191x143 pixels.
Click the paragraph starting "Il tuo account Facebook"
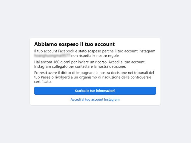95,53
